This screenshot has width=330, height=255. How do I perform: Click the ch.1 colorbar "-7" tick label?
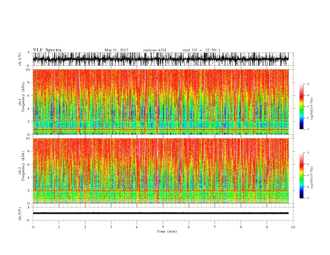[307, 130]
